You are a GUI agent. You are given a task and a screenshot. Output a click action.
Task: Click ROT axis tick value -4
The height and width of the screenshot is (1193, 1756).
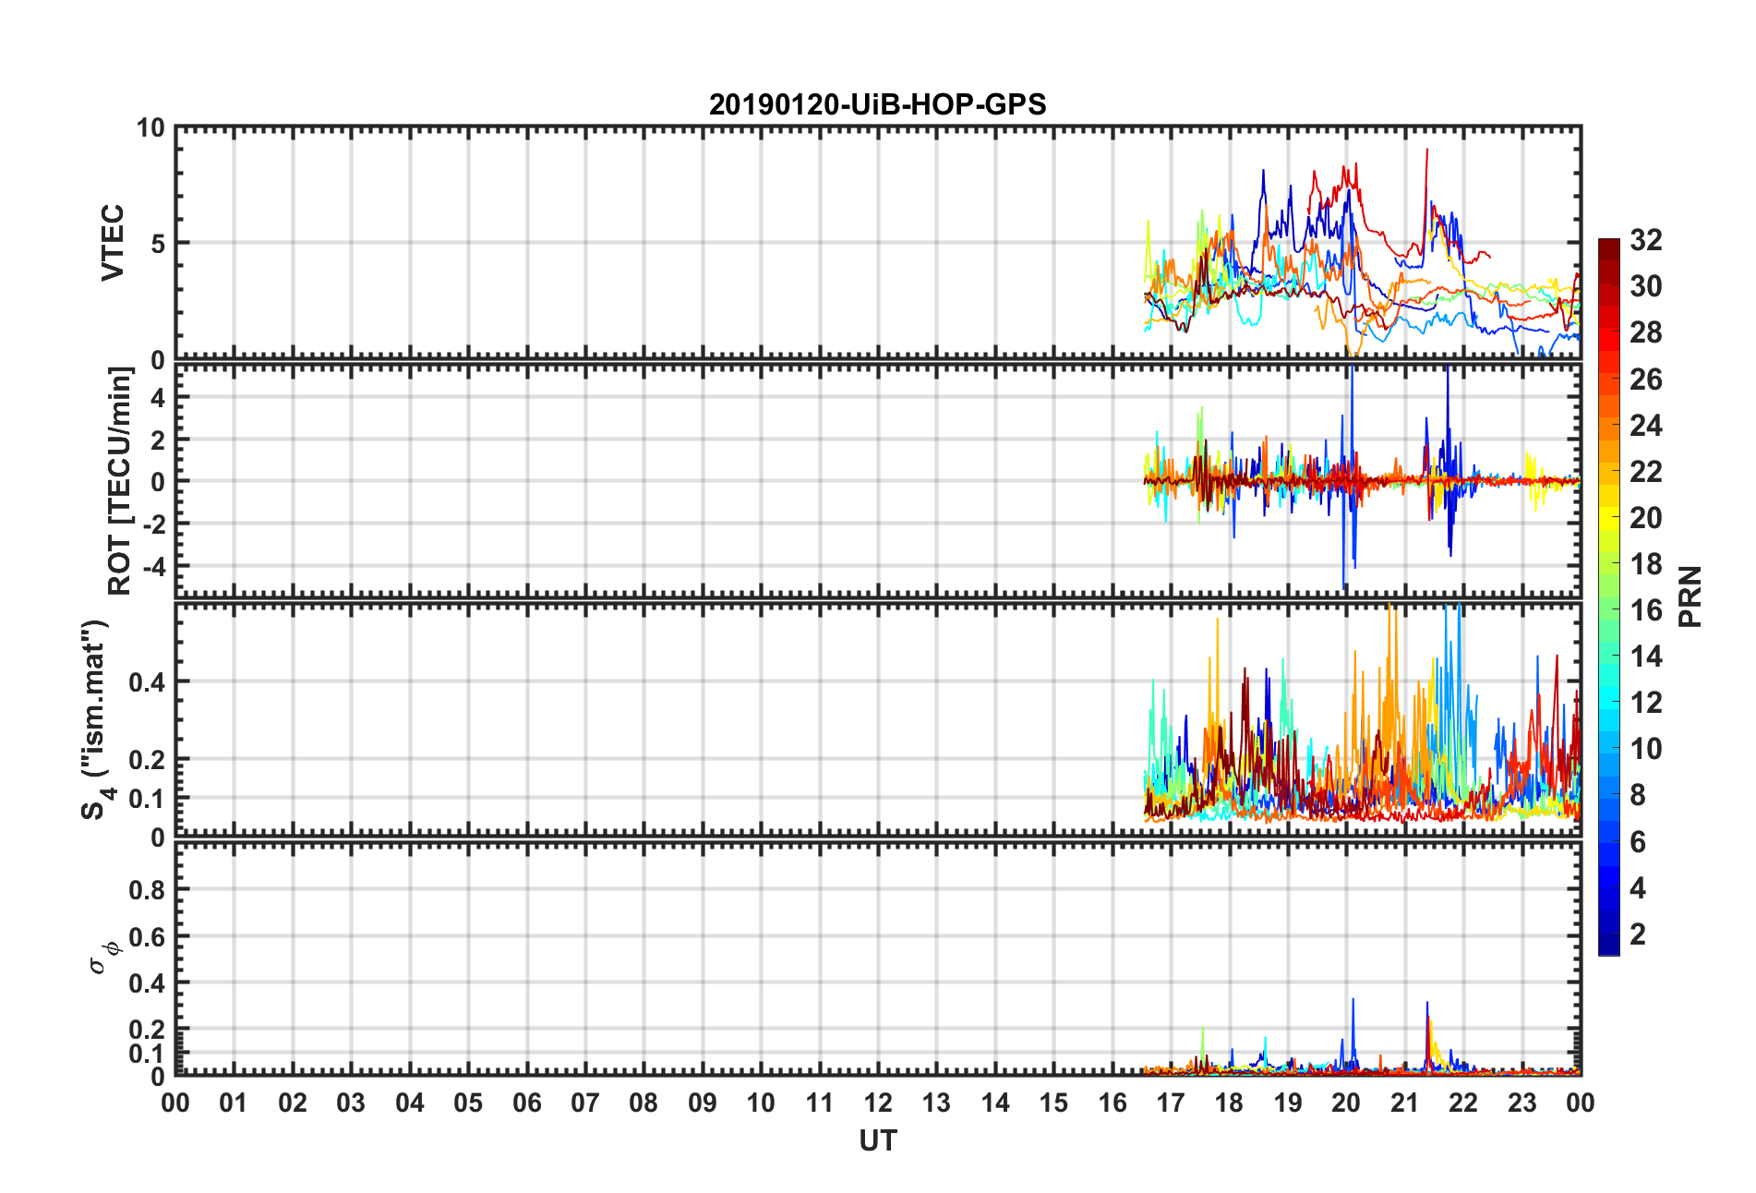(153, 565)
